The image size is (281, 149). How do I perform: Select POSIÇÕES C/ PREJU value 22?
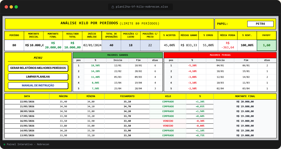point(150,45)
